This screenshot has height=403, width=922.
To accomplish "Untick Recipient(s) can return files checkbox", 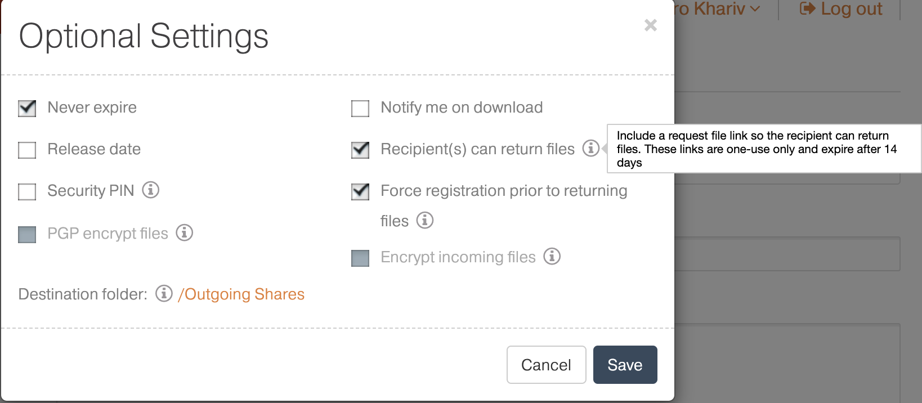I will [x=360, y=150].
